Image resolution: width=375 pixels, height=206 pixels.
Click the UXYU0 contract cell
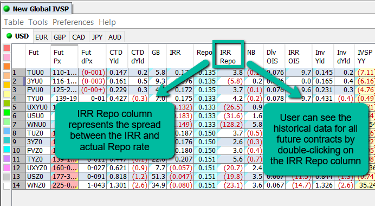pos(38,107)
